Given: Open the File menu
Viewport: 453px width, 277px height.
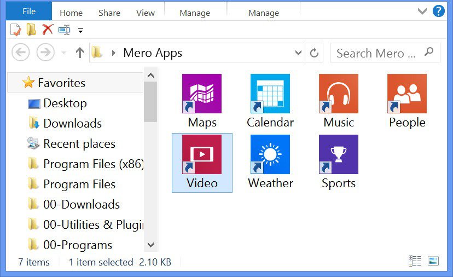Looking at the screenshot, I should click(x=29, y=11).
